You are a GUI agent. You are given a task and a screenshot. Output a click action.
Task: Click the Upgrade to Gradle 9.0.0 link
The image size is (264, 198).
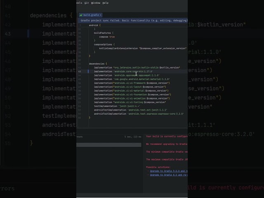[169, 171]
